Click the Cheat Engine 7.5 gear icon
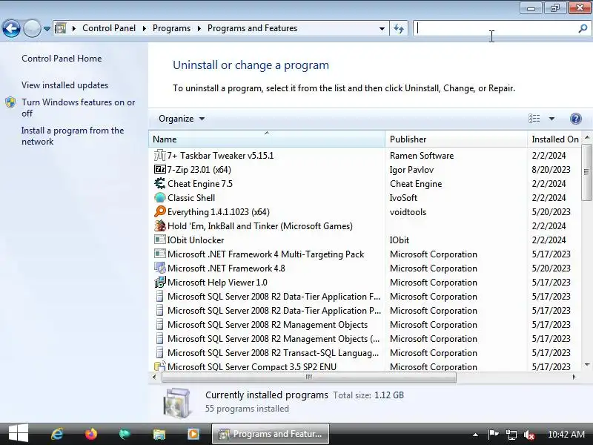Image resolution: width=593 pixels, height=445 pixels. (x=160, y=183)
